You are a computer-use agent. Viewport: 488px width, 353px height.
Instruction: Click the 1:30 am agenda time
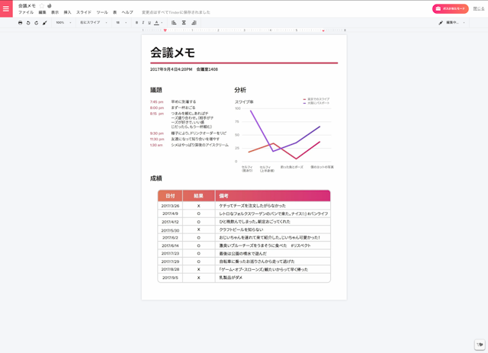[x=156, y=145]
